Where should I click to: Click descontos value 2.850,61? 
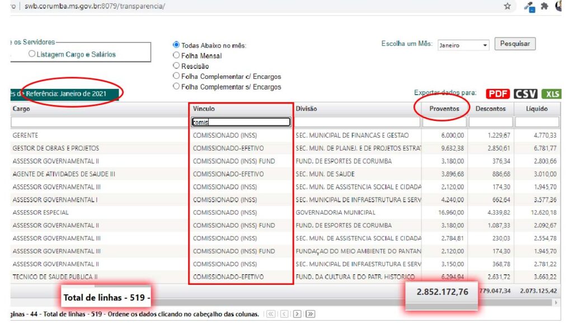tap(499, 148)
